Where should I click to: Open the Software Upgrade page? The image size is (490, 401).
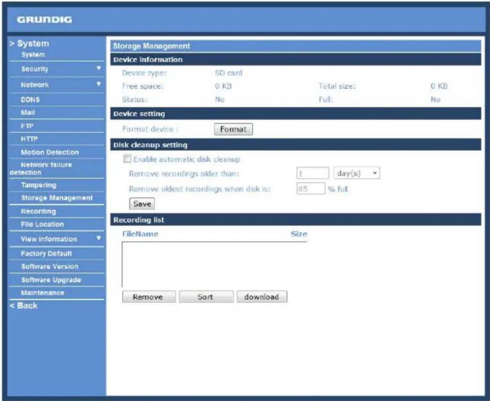click(51, 280)
